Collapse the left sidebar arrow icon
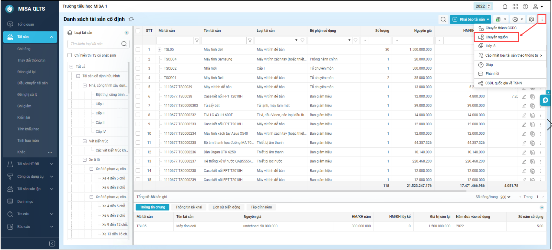The height and width of the screenshot is (250, 552). [52, 244]
